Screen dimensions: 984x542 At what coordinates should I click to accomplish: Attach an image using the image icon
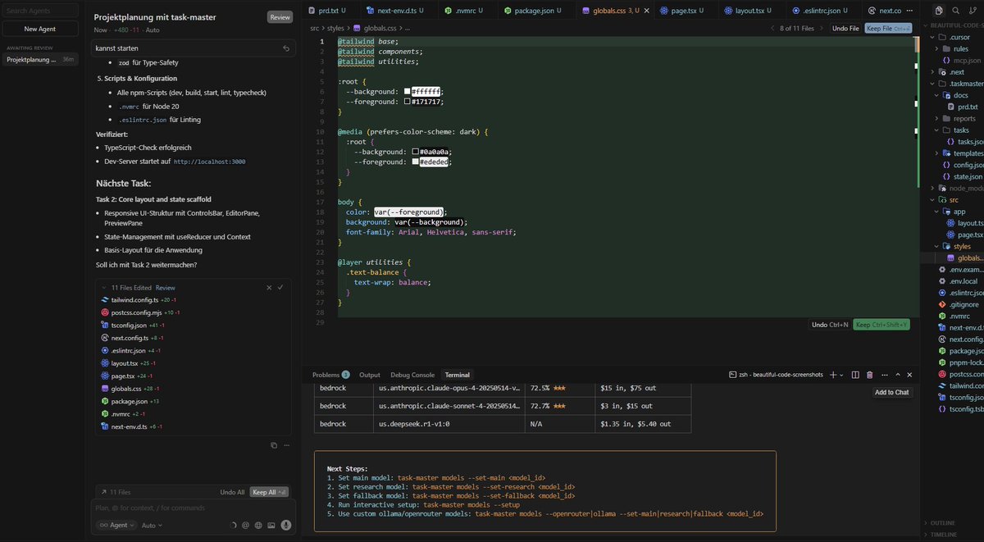click(271, 525)
